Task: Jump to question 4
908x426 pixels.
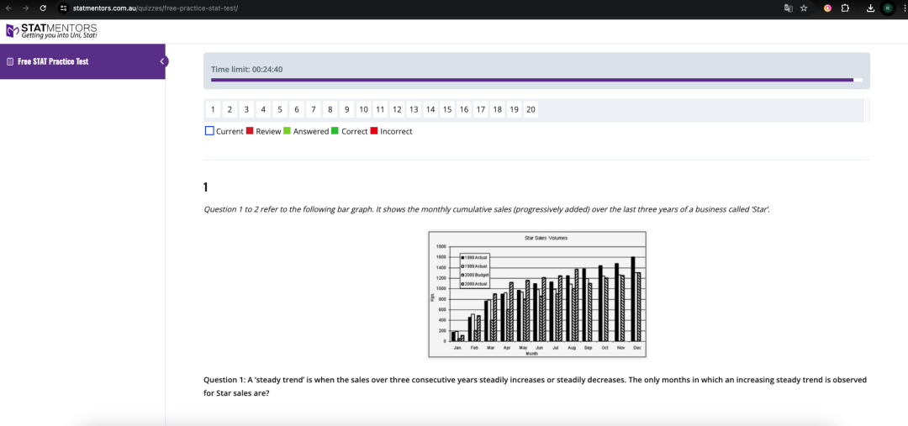Action: [x=263, y=109]
